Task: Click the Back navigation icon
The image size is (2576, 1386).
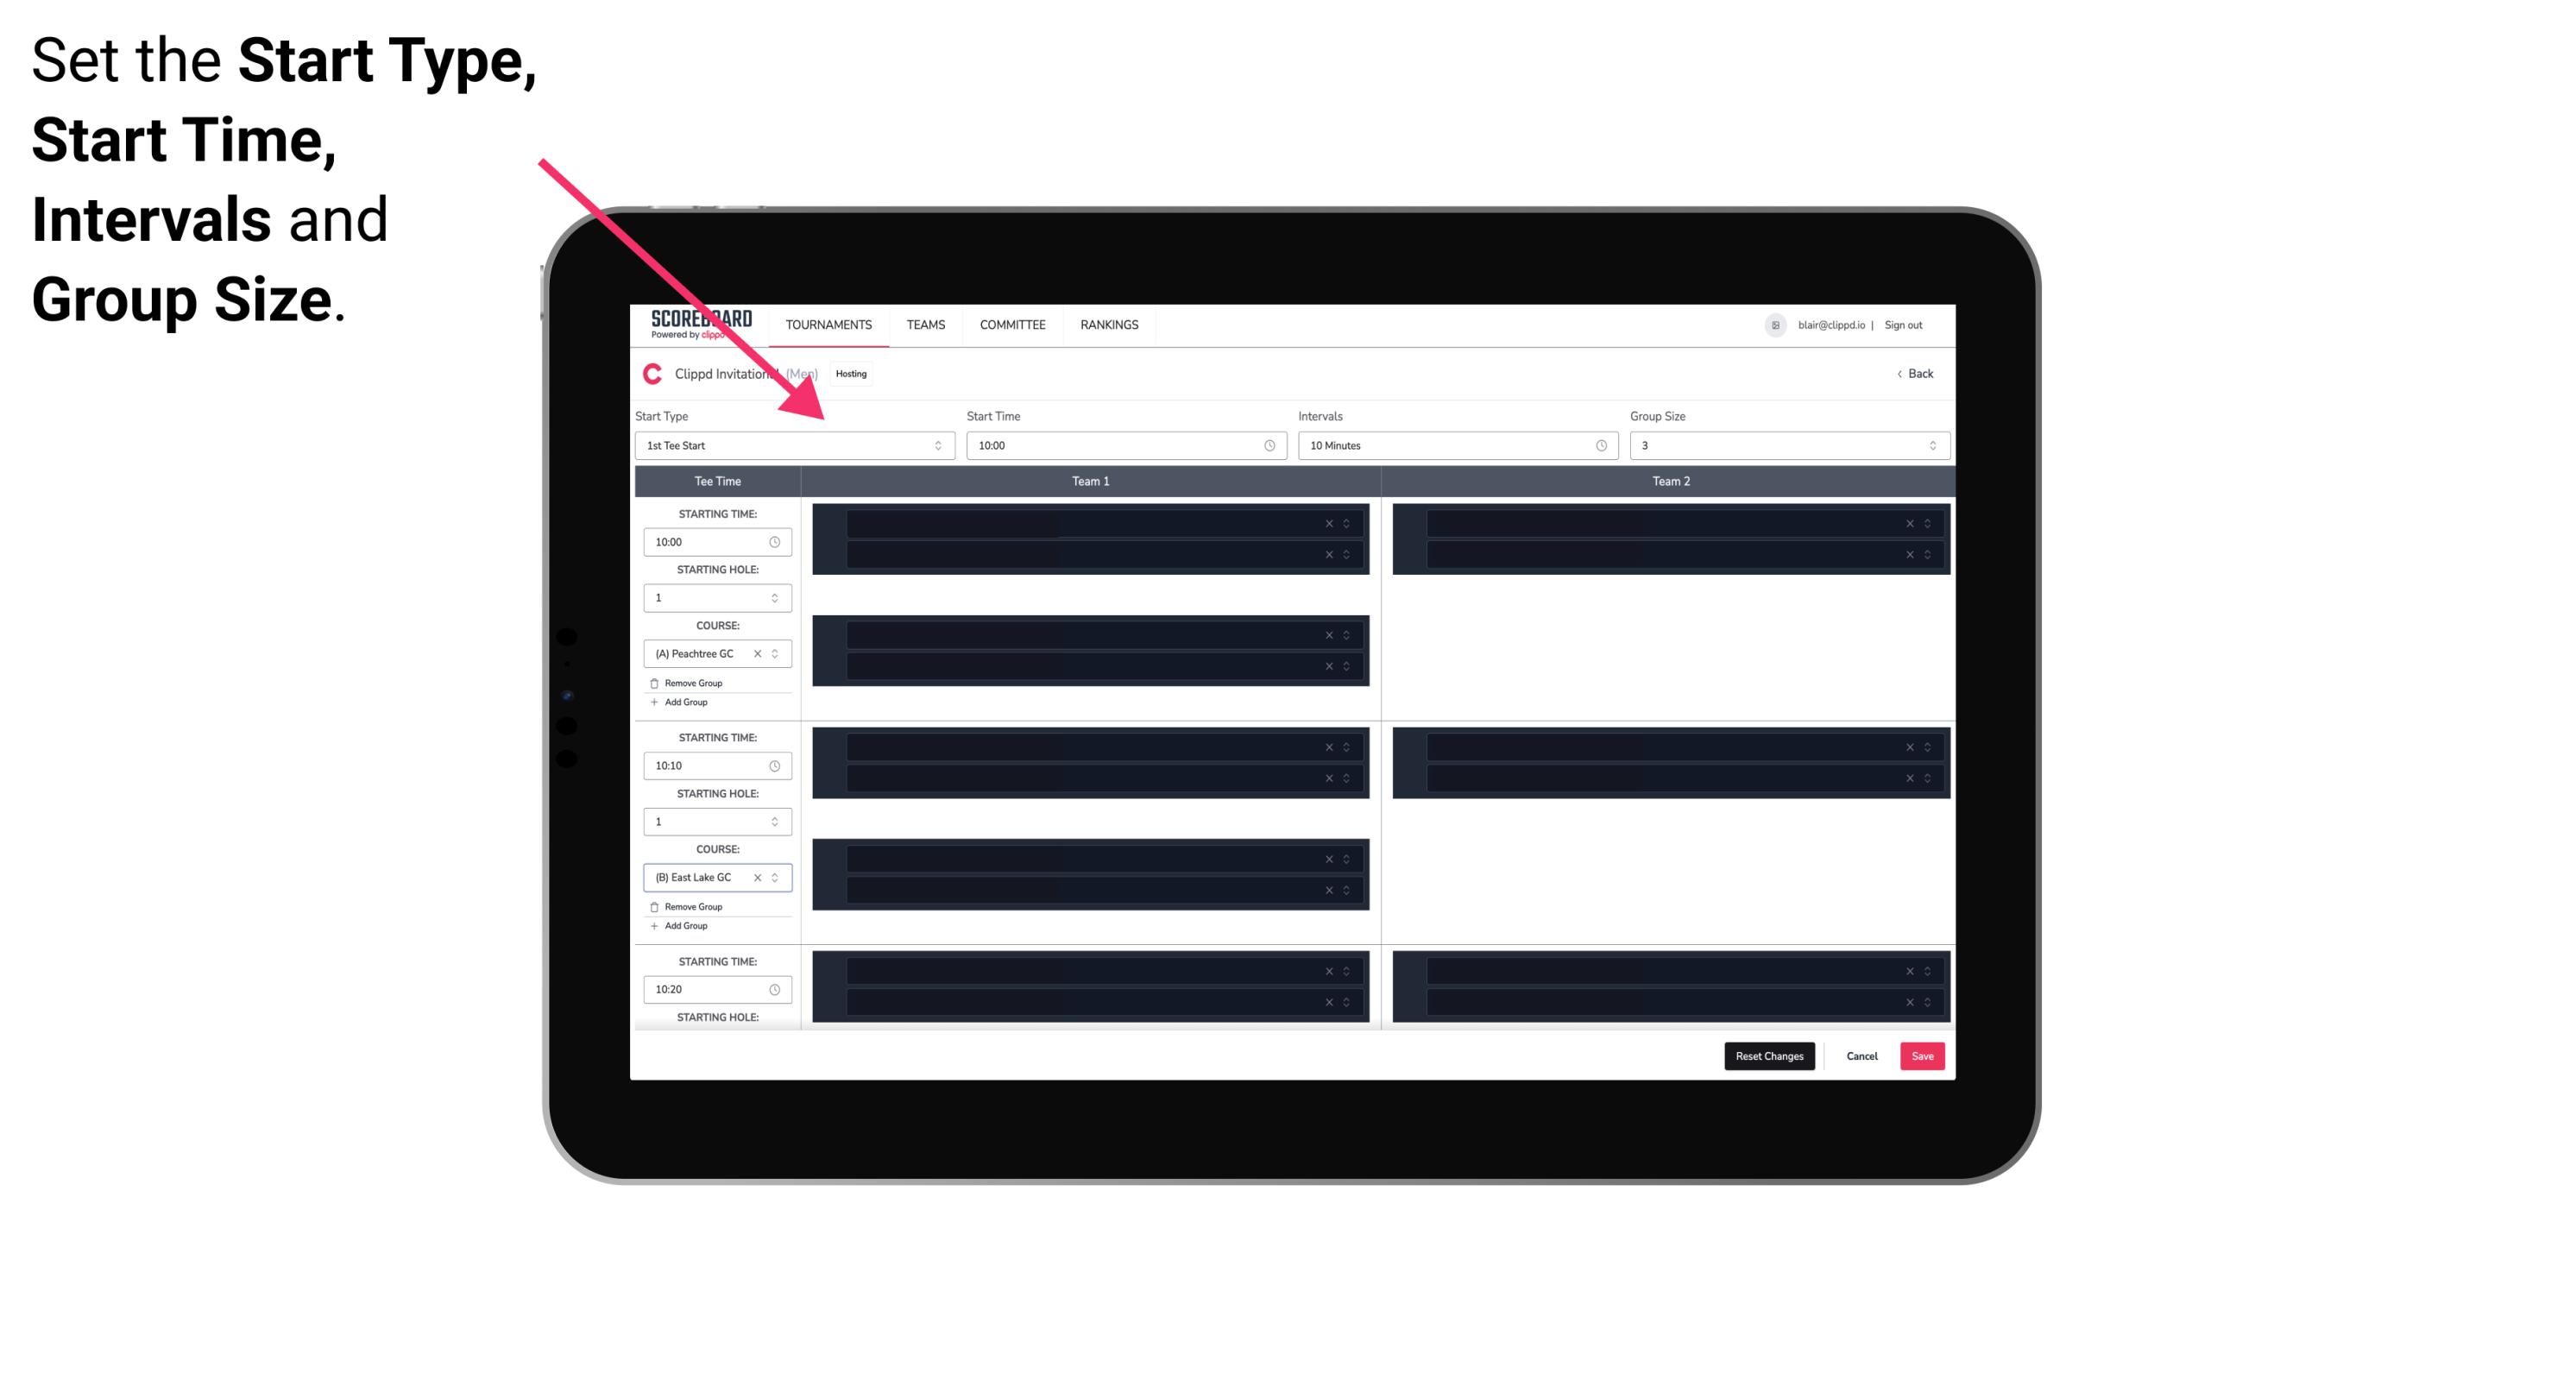Action: (x=1895, y=372)
